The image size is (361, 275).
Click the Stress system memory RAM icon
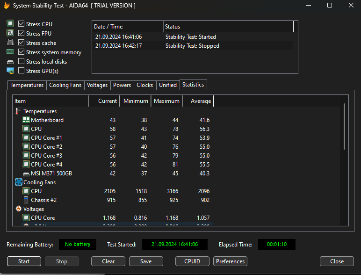click(10, 51)
